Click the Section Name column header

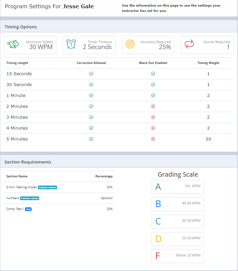(17, 176)
